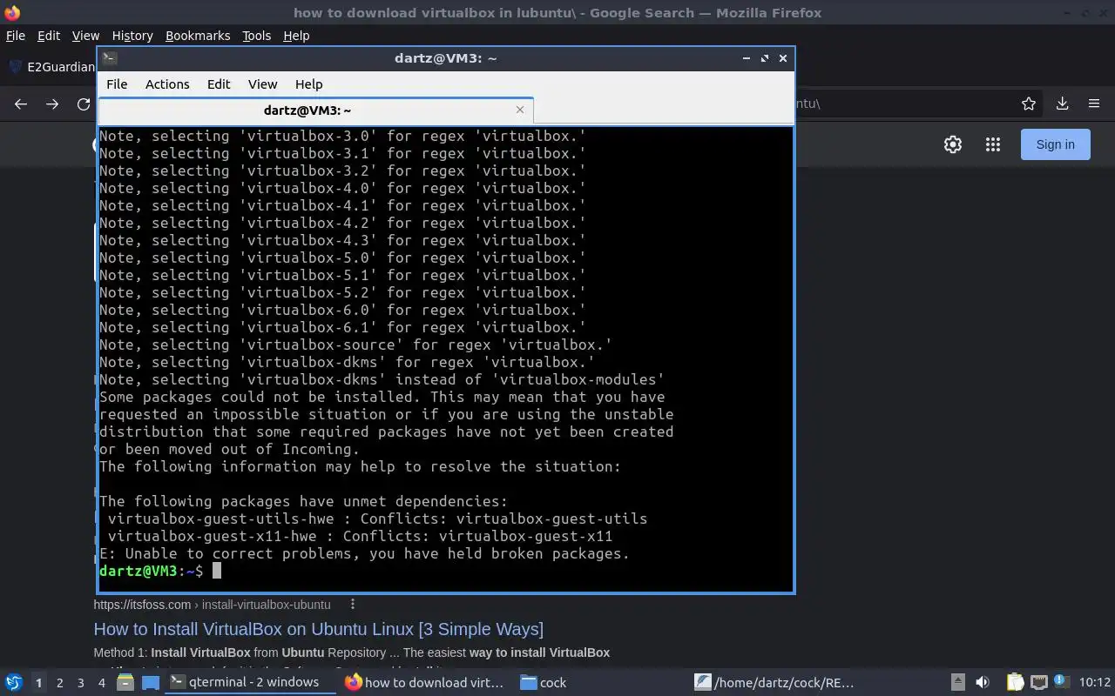Click the Sign in button
The height and width of the screenshot is (696, 1115).
(1055, 144)
